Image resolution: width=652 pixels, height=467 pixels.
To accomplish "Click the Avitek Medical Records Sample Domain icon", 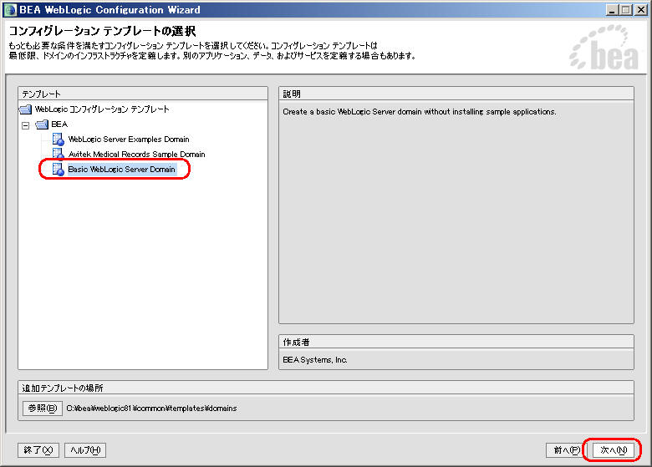I will click(58, 154).
